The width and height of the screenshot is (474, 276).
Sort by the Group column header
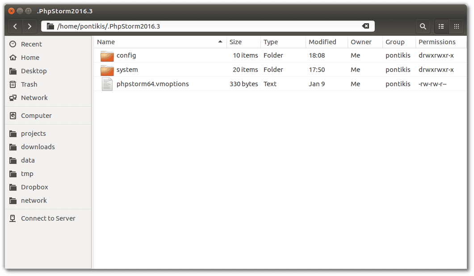point(399,42)
